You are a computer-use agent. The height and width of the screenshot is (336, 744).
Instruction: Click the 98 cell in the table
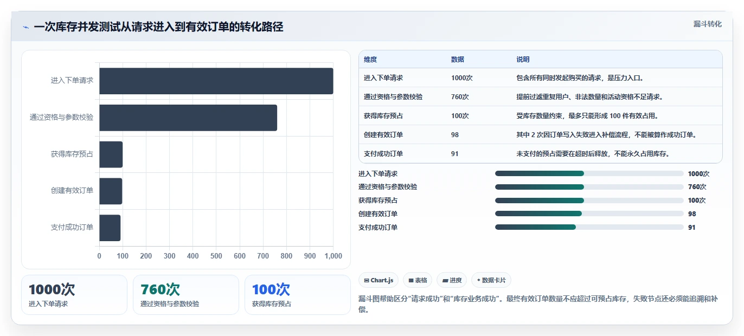coord(455,135)
